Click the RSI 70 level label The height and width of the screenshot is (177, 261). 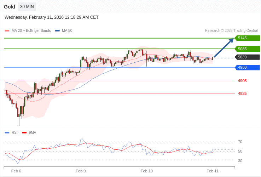tap(240, 142)
